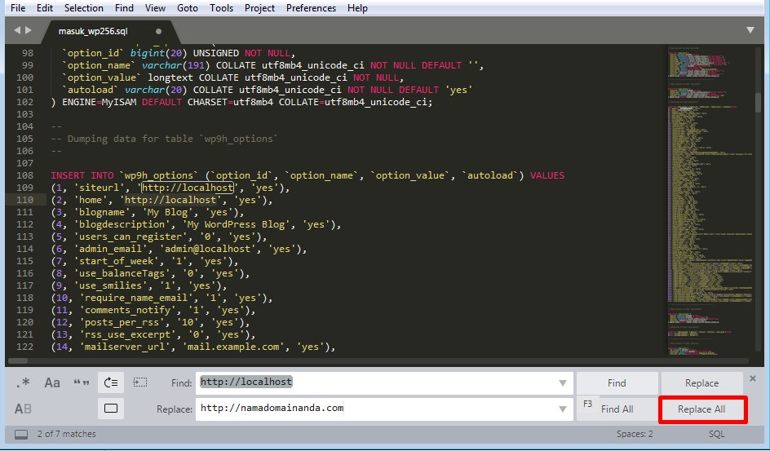The image size is (770, 451).
Task: Toggle in-selection search option
Action: click(x=140, y=382)
